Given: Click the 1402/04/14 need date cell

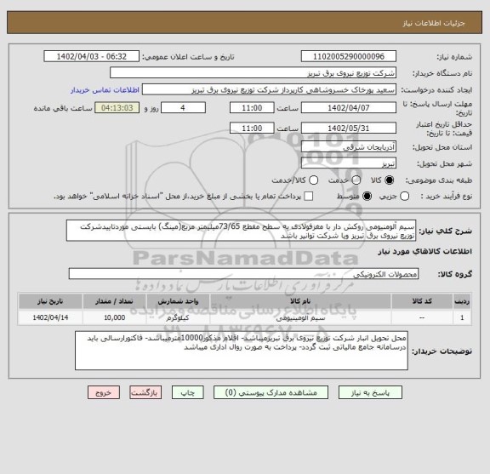Looking at the screenshot, I should [x=50, y=318].
